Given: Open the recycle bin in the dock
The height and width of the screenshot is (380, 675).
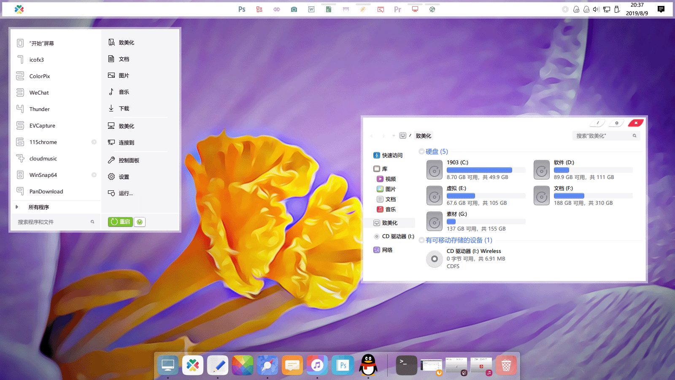Looking at the screenshot, I should coord(506,365).
